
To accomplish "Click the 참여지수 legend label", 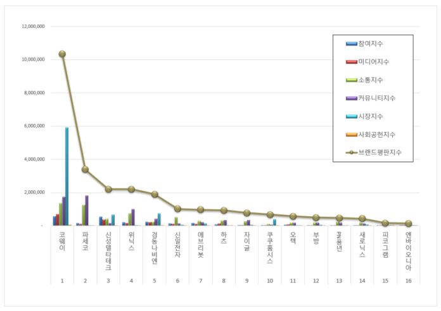I will pos(371,44).
